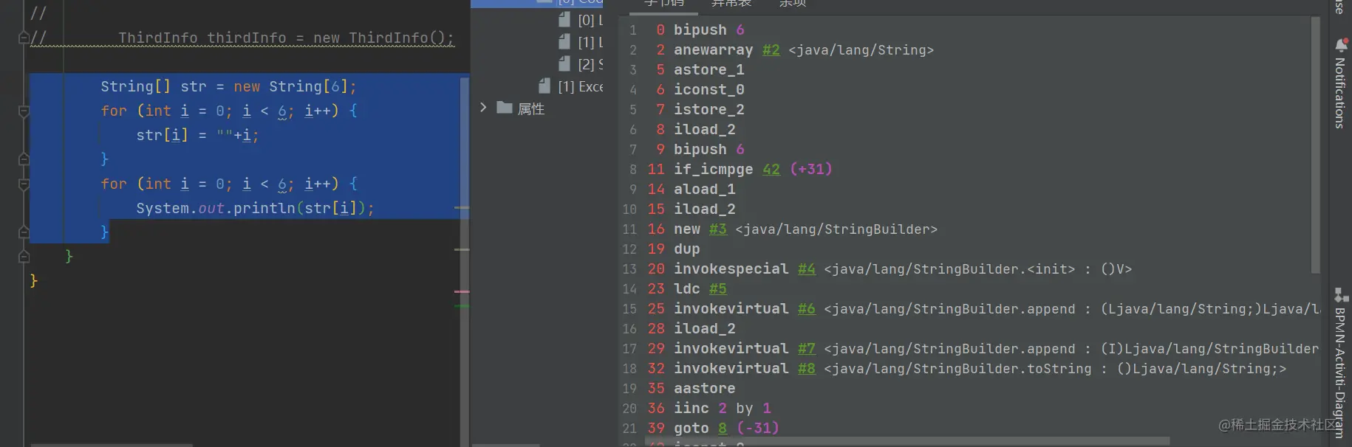Follow constant pool link #4 on invokespecial
Screen dimensions: 1352x447
pos(806,269)
